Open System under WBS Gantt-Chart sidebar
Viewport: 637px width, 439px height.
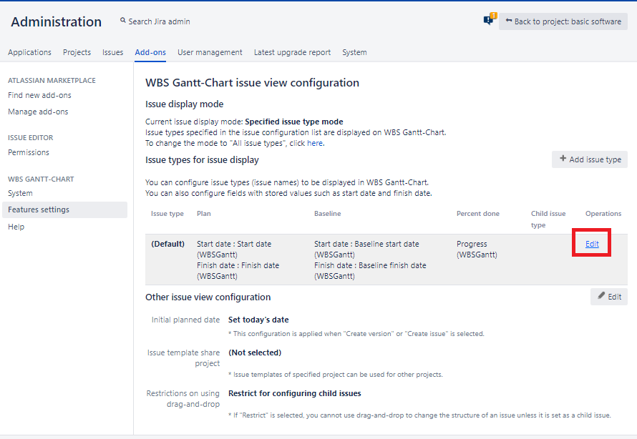click(20, 194)
